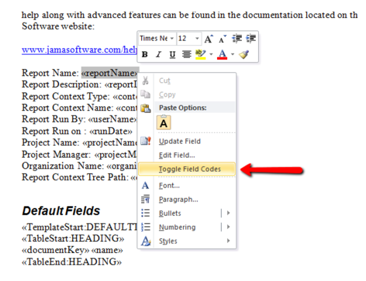Click the Update Field icon
The image size is (366, 281).
[146, 141]
